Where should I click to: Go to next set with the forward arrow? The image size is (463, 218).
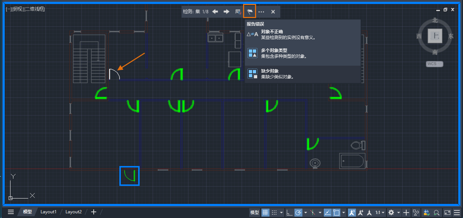coord(226,11)
